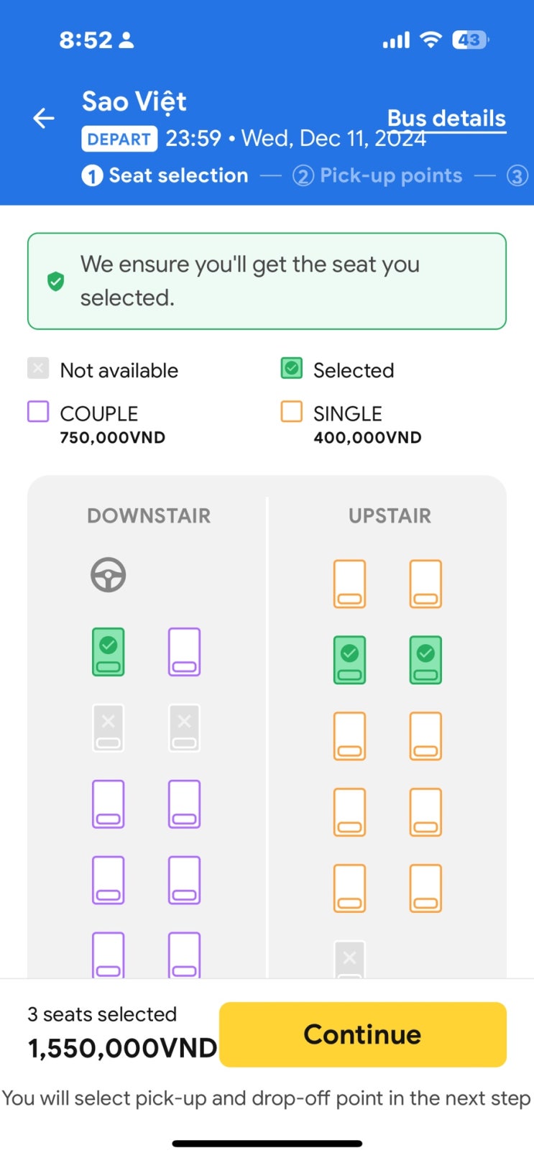
Task: Deselect the left selected upstairs seat
Action: [349, 660]
